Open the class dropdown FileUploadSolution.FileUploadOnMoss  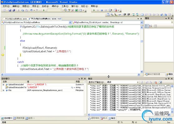click(70, 22)
